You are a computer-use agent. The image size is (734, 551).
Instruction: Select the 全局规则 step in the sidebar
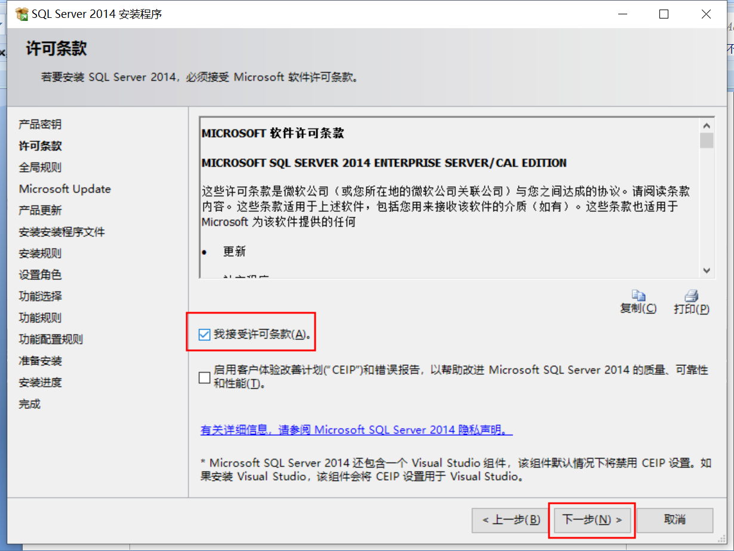click(x=40, y=167)
